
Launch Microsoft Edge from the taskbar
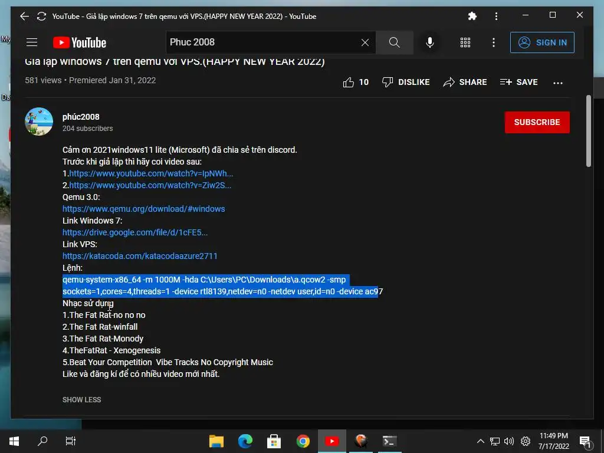pyautogui.click(x=245, y=441)
